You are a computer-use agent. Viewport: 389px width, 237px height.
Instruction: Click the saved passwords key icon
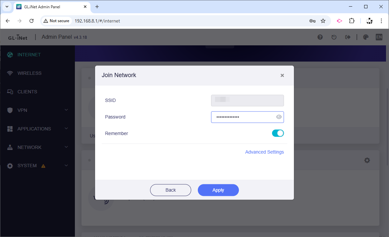tap(312, 21)
